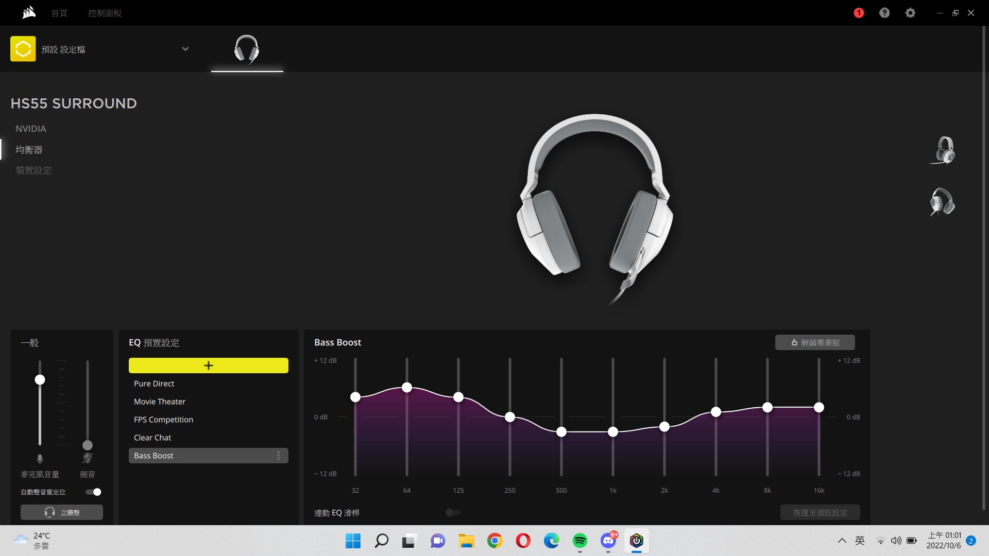Open Windows Start menu
The height and width of the screenshot is (556, 989).
tap(353, 541)
